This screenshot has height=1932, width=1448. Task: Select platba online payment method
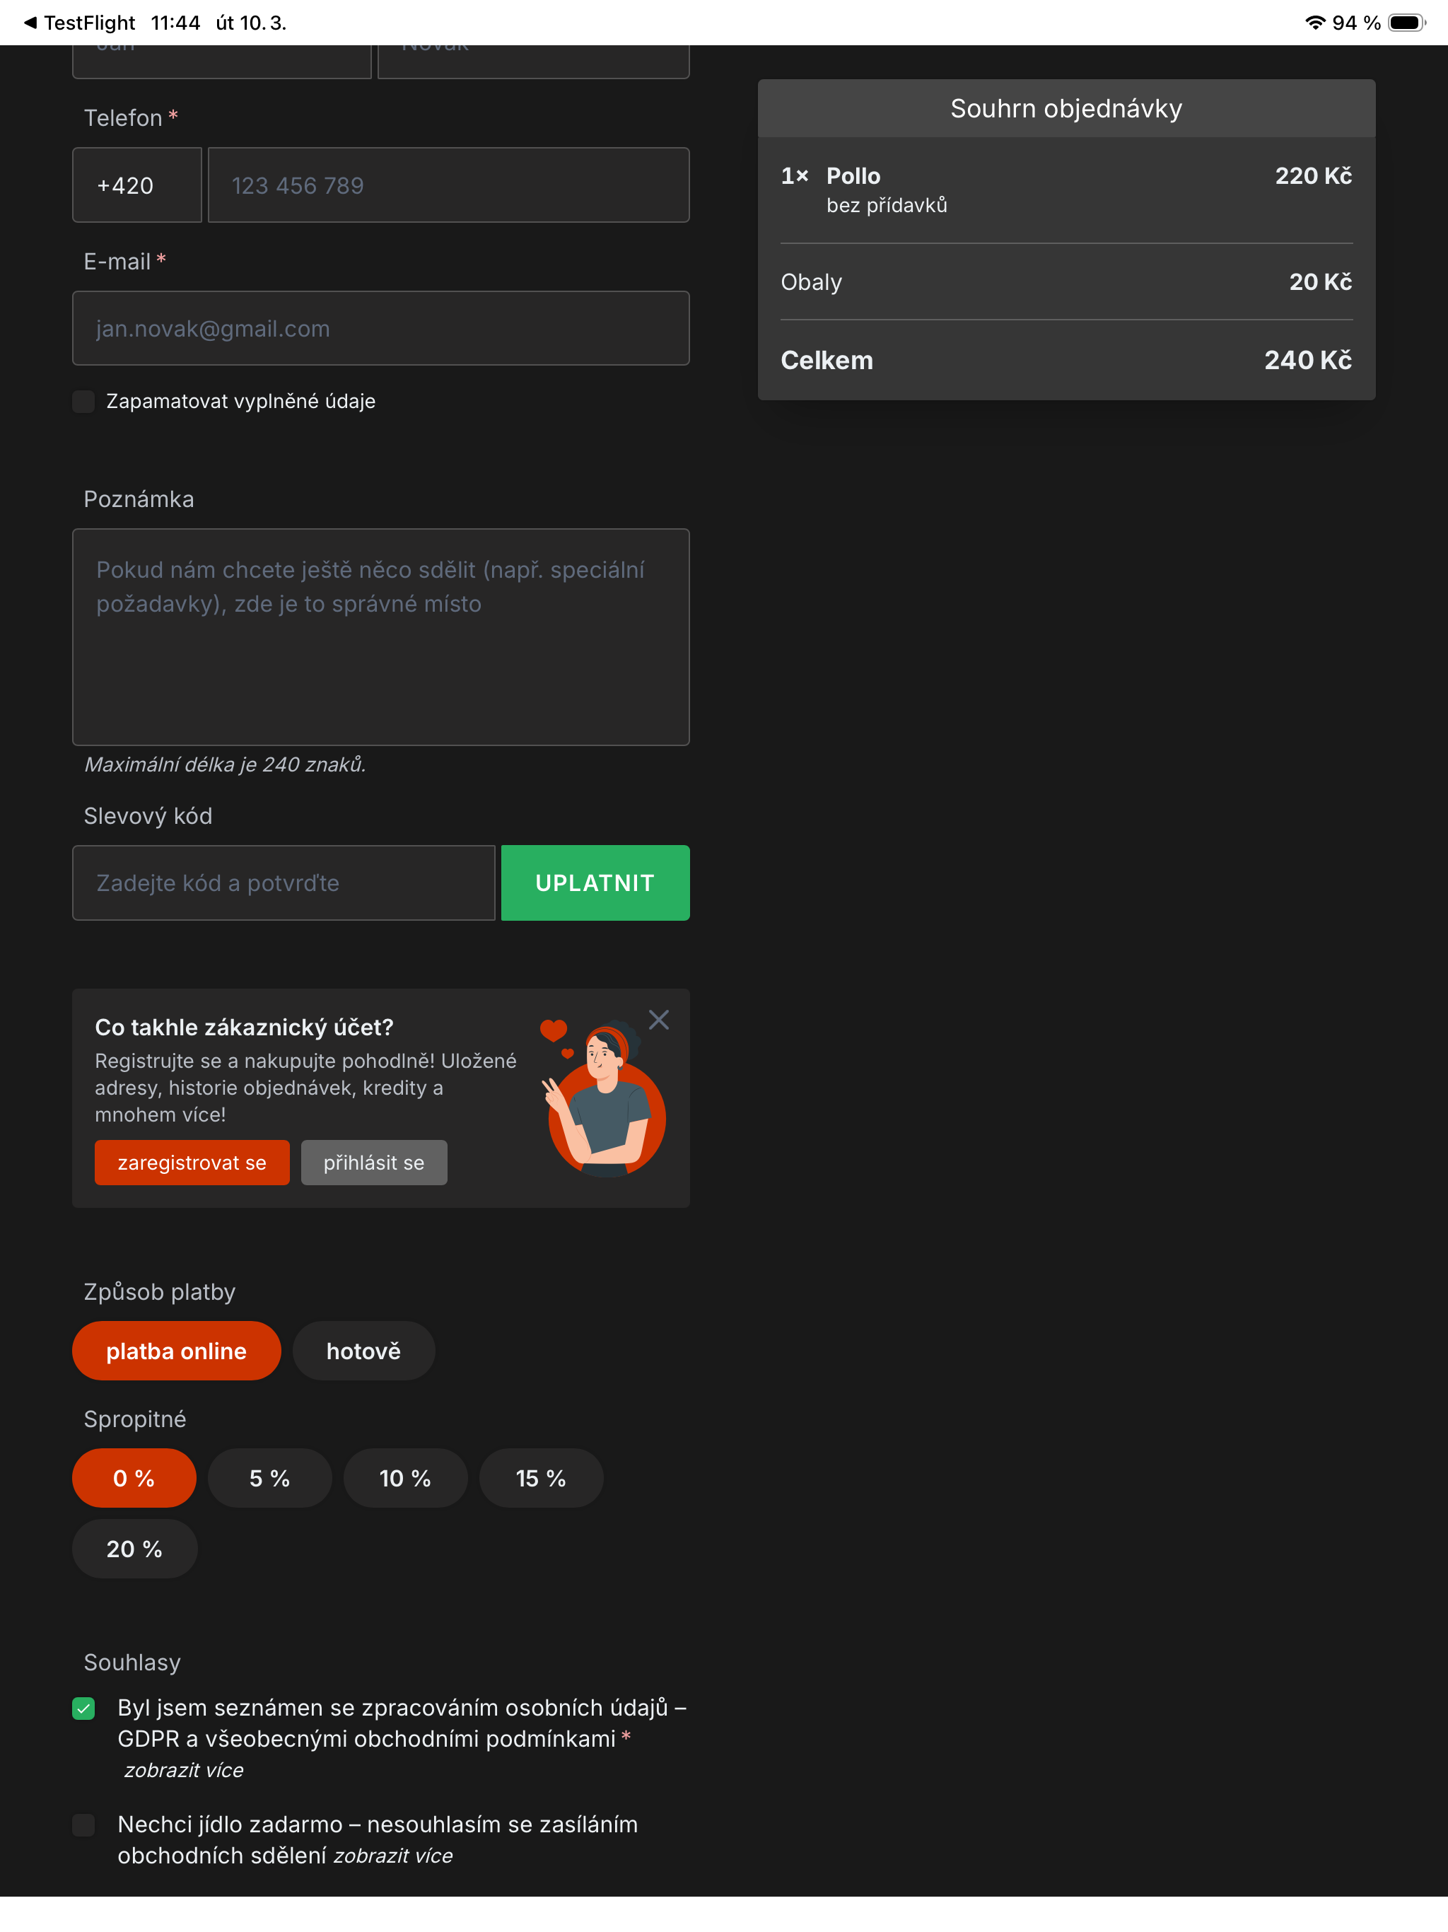(177, 1350)
